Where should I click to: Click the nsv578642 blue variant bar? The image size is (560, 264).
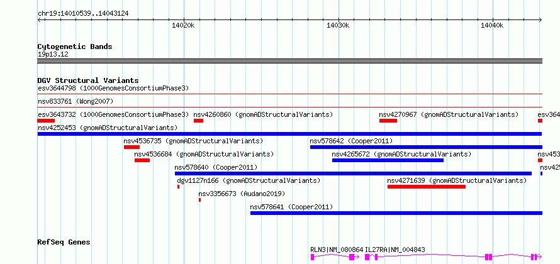click(x=427, y=147)
